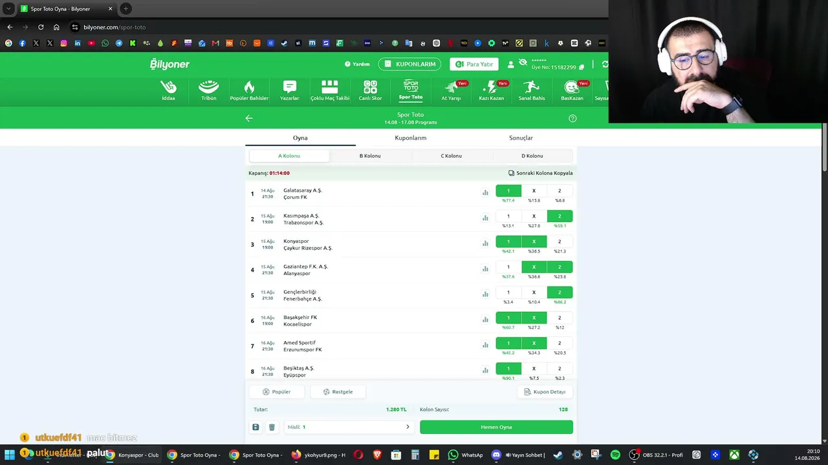The width and height of the screenshot is (828, 465).
Task: Show statistics for Amed Sportif vs Erzurumspor
Action: click(x=485, y=345)
